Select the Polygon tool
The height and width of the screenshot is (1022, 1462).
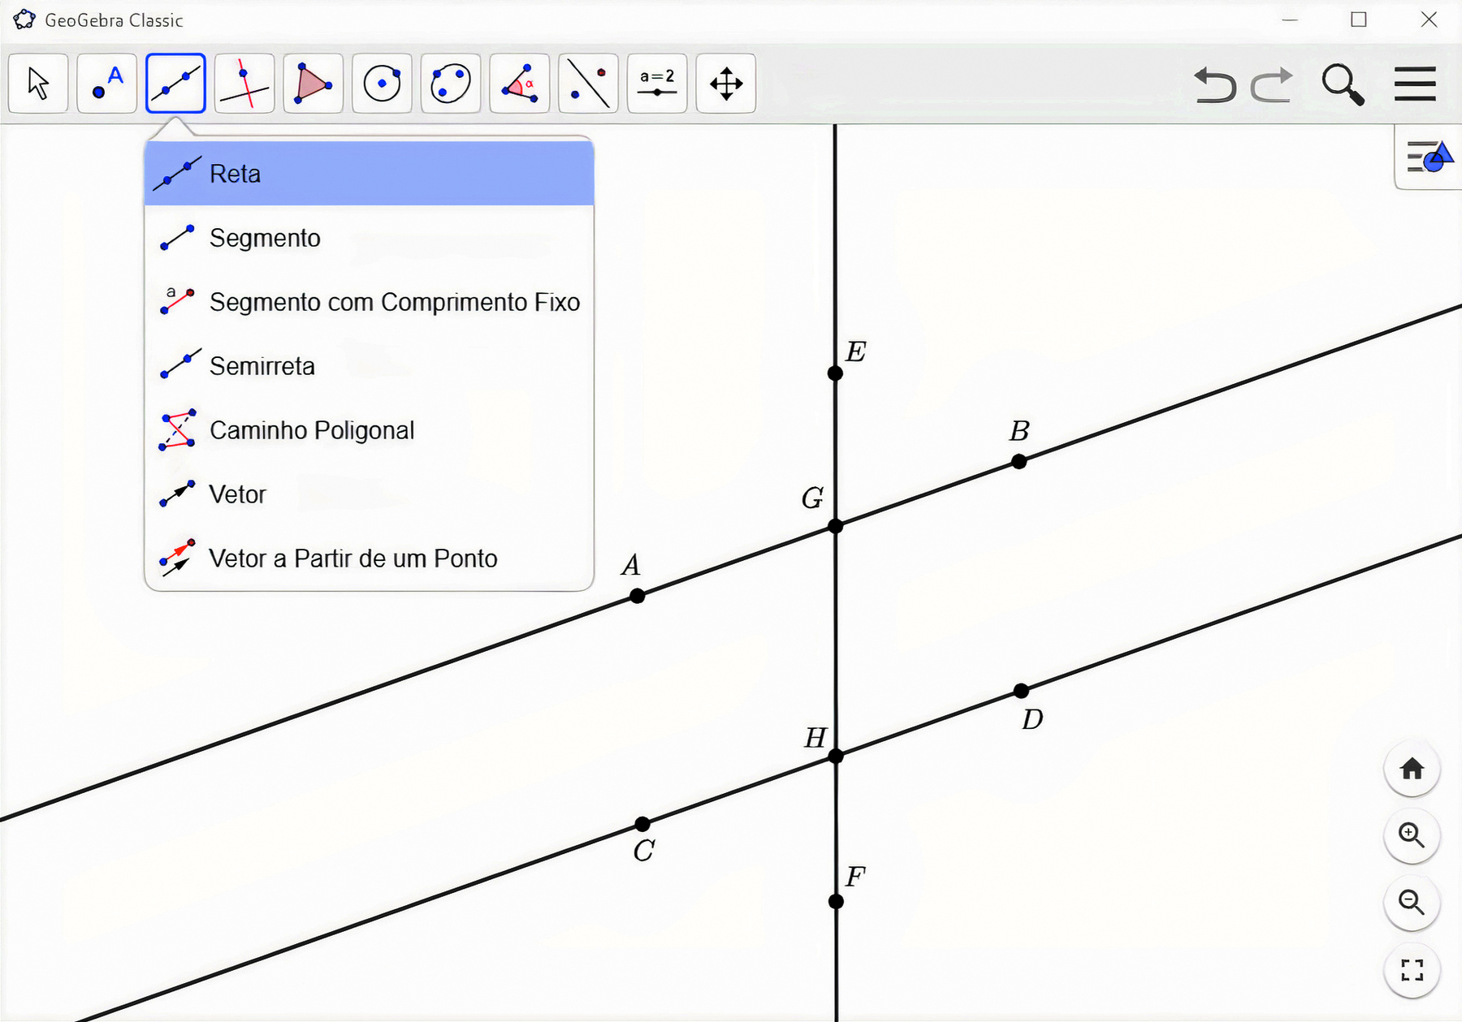(x=314, y=83)
